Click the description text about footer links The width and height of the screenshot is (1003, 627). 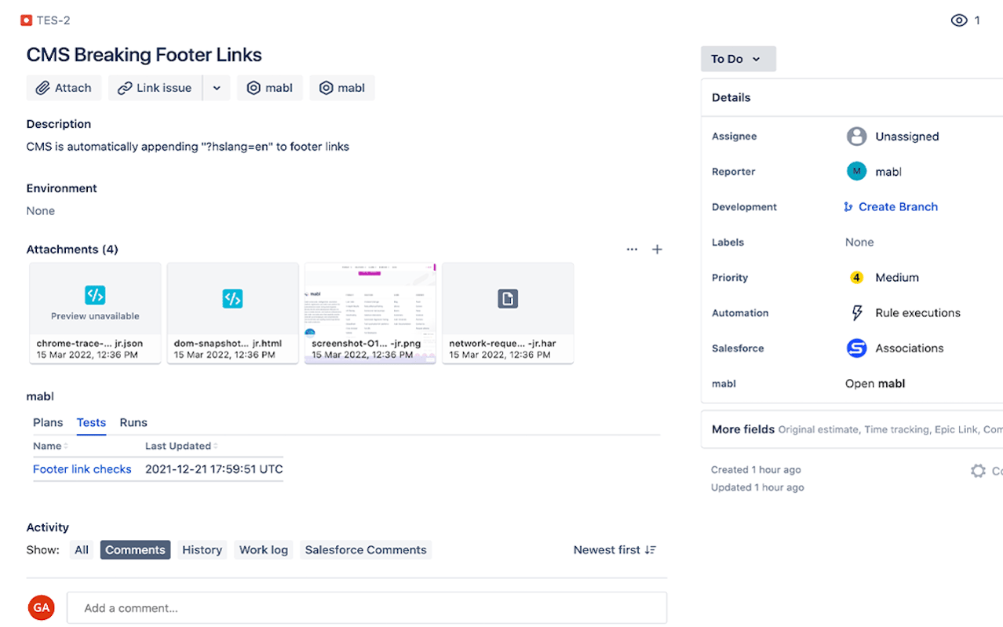[x=188, y=147]
